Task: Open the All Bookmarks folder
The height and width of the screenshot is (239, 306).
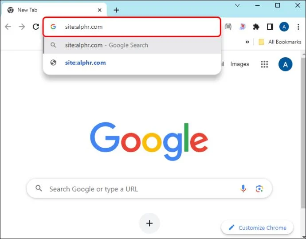Action: click(279, 42)
